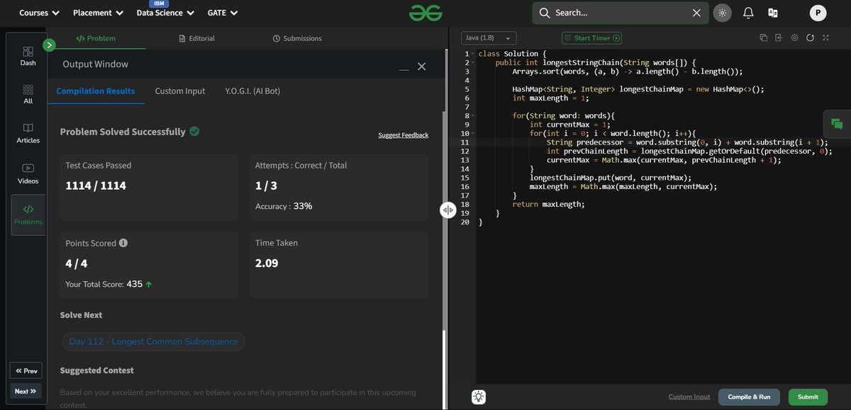Clear the search box with X
851x410 pixels.
(696, 13)
